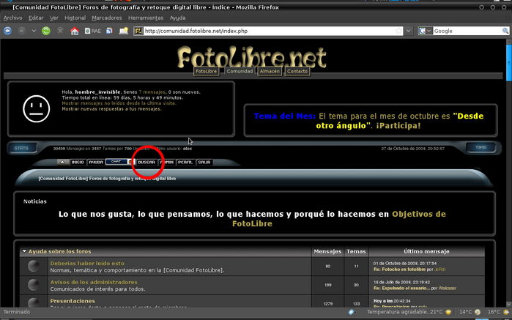The image size is (512, 320).
Task: Select the Contacto site tab
Action: pyautogui.click(x=297, y=71)
